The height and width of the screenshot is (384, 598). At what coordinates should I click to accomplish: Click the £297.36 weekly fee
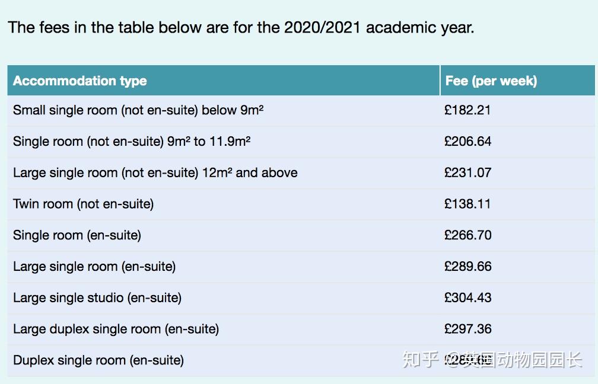[467, 329]
